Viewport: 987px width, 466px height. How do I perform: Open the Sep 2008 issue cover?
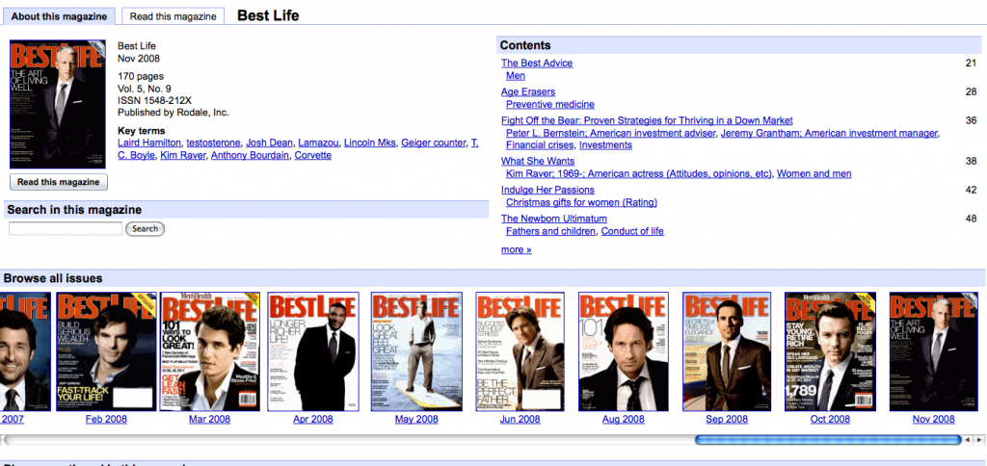[x=727, y=351]
